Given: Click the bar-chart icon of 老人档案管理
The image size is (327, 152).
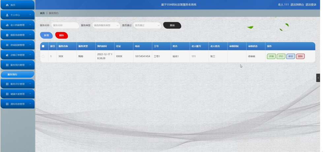Looking at the screenshot, I should [x=7, y=25].
